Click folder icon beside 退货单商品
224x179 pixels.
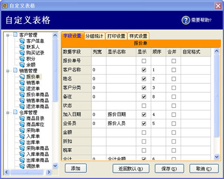(x=22, y=106)
